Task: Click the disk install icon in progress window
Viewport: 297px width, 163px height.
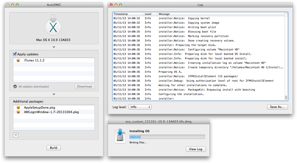Action: (120, 136)
